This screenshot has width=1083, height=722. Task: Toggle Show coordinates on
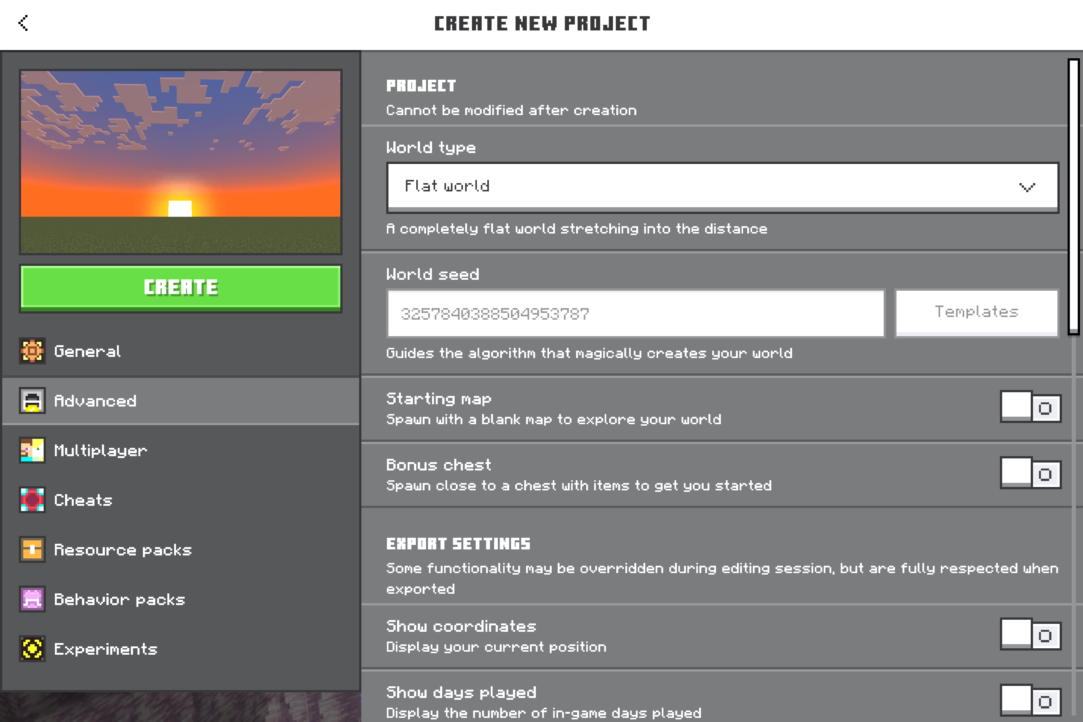click(x=1030, y=634)
